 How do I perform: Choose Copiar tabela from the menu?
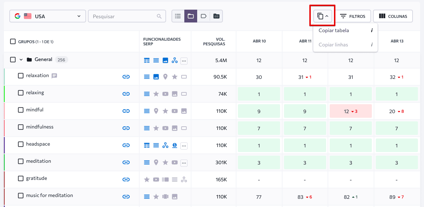(345, 31)
